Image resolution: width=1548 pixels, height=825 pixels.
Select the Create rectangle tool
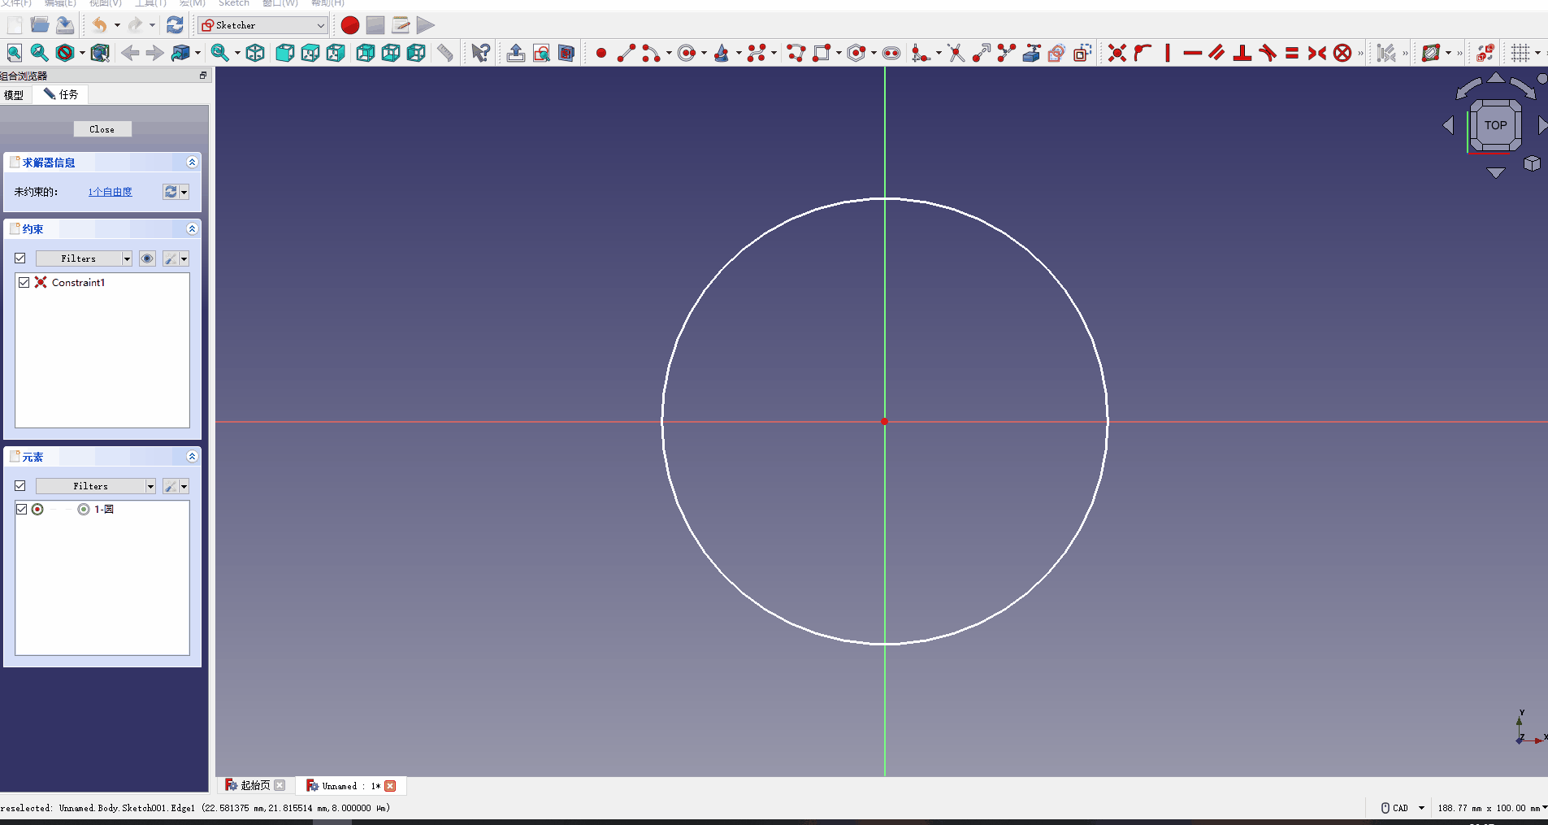(x=822, y=54)
